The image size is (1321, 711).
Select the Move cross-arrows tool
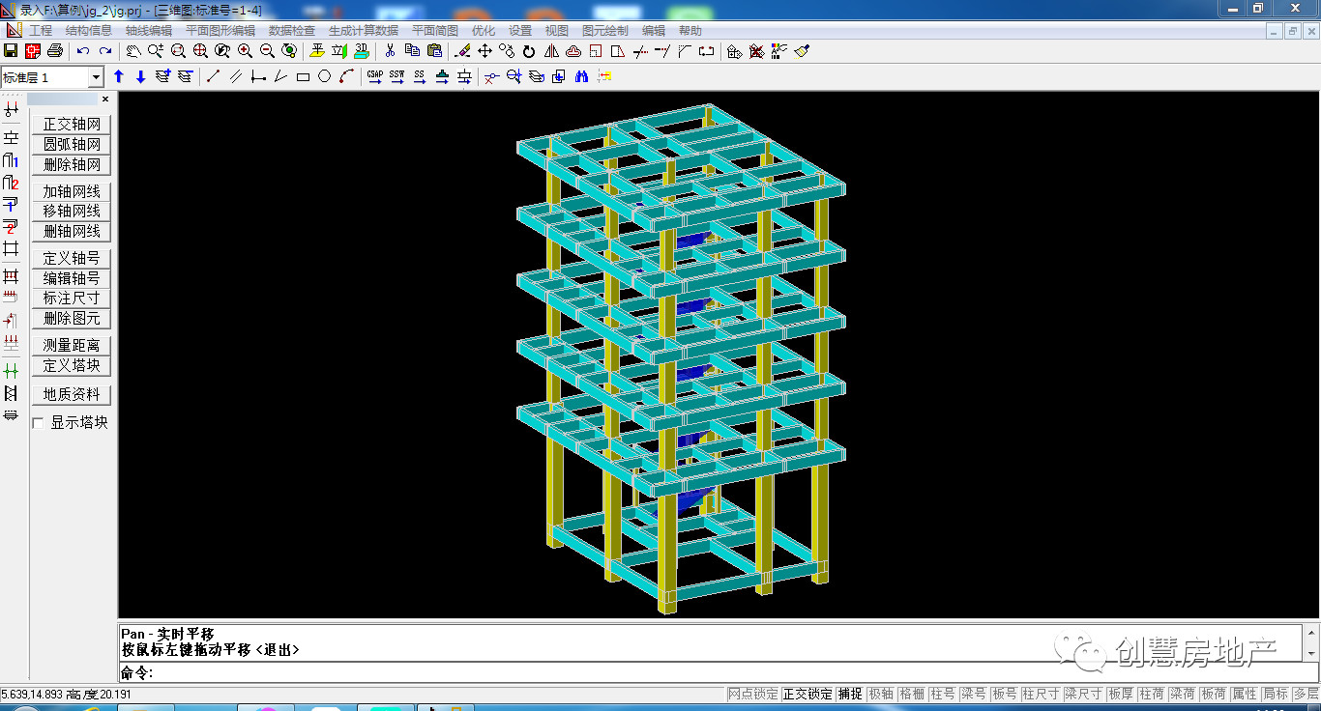pos(484,50)
